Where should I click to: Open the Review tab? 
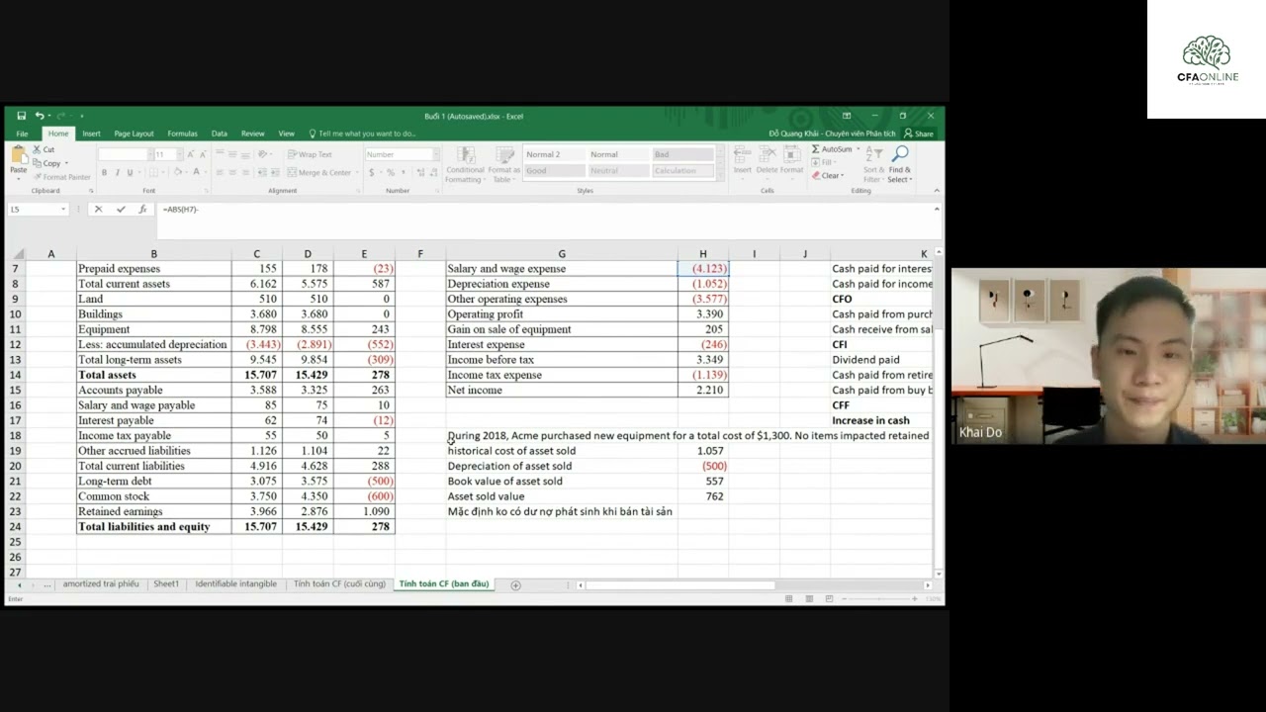pos(252,133)
